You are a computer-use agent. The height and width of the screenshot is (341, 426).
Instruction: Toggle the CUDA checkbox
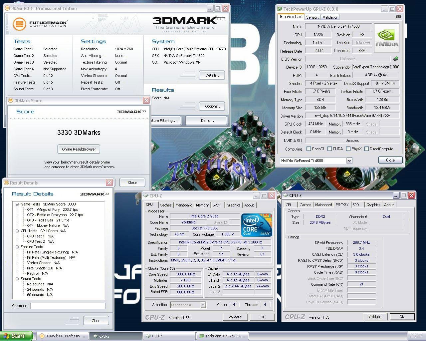(329, 149)
